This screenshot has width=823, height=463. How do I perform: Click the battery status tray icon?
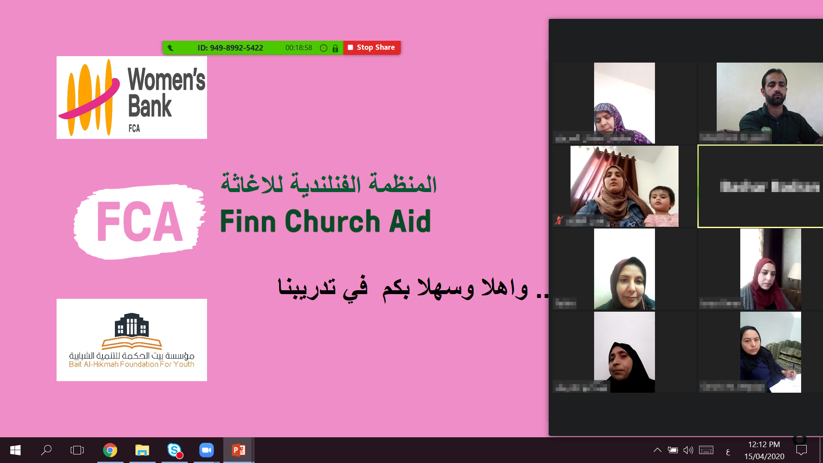coord(673,450)
